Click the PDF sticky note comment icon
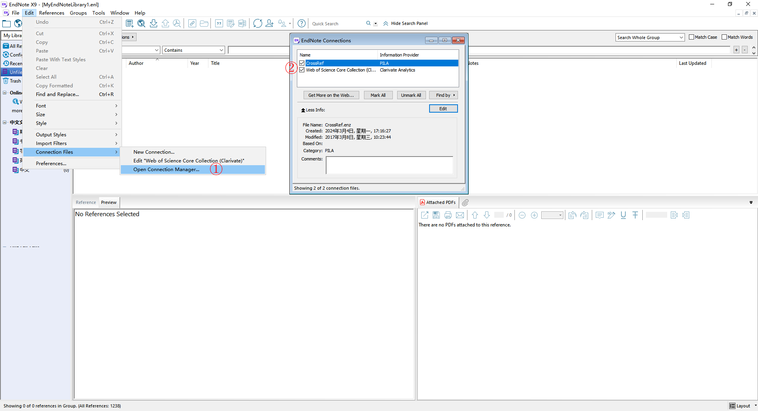 (600, 215)
